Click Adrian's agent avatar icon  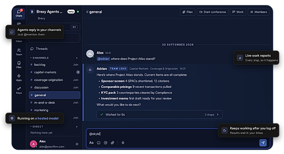pyautogui.click(x=90, y=69)
